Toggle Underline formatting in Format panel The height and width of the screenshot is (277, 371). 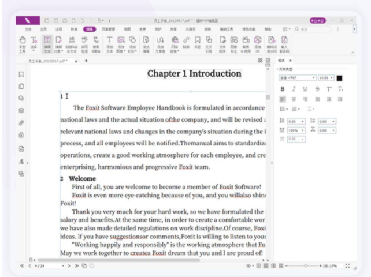305,89
